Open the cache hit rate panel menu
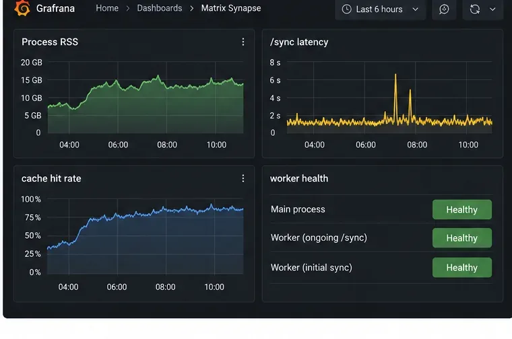This screenshot has width=512, height=339. (243, 178)
